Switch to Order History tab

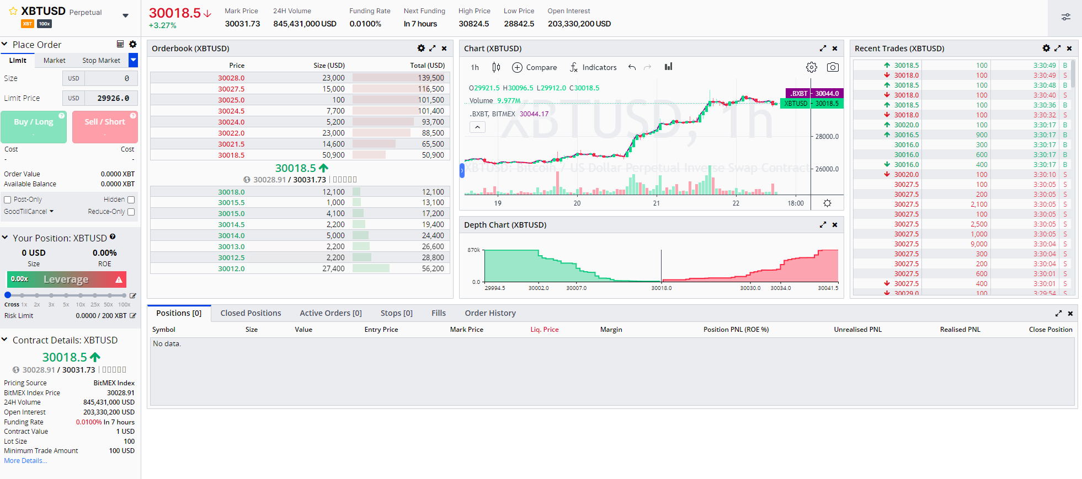pyautogui.click(x=490, y=313)
